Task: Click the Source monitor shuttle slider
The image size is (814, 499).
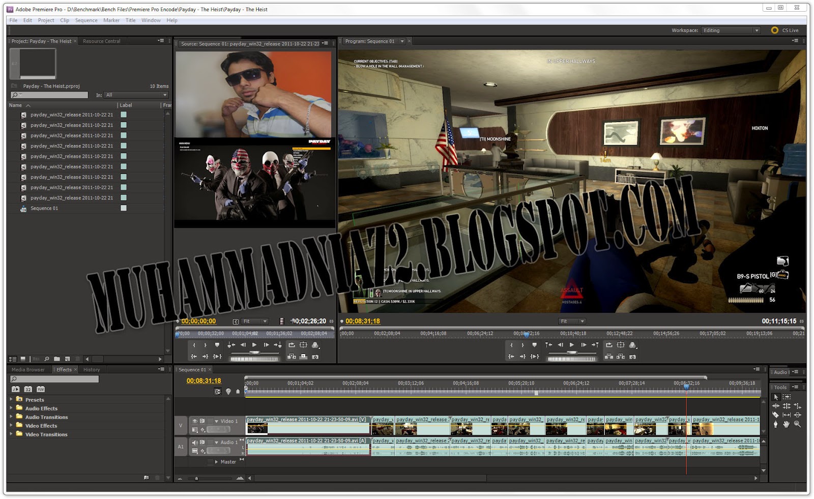Action: click(254, 353)
